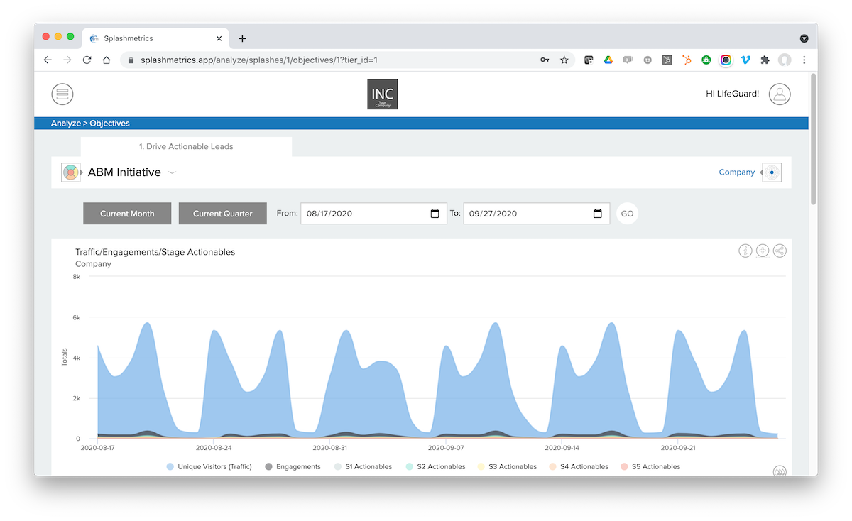Click the Current Quarter button

tap(223, 214)
